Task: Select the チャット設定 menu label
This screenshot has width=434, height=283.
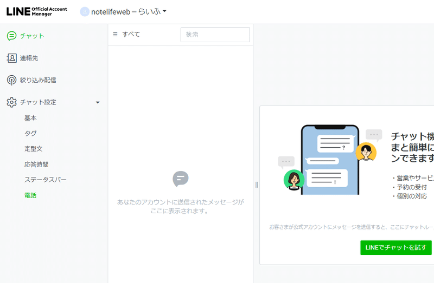Action: [38, 102]
